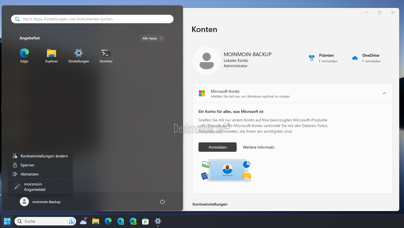Maximize the Settings window
This screenshot has width=404, height=228.
click(380, 12)
